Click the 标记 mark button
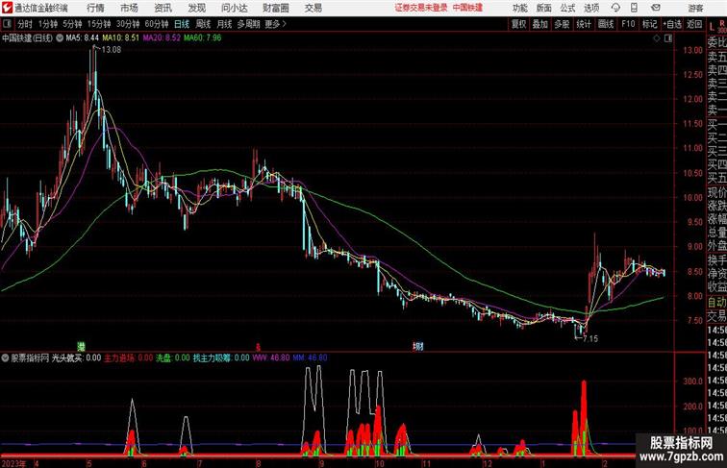 click(x=649, y=24)
